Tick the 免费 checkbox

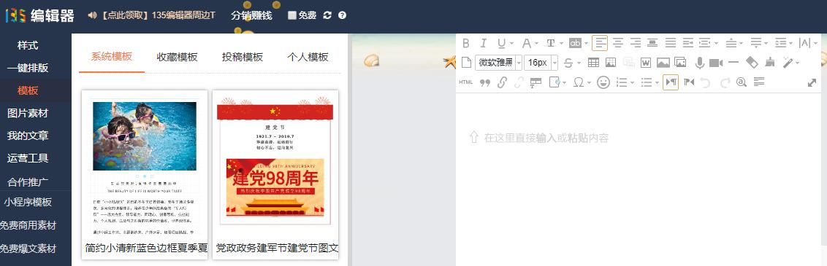291,15
